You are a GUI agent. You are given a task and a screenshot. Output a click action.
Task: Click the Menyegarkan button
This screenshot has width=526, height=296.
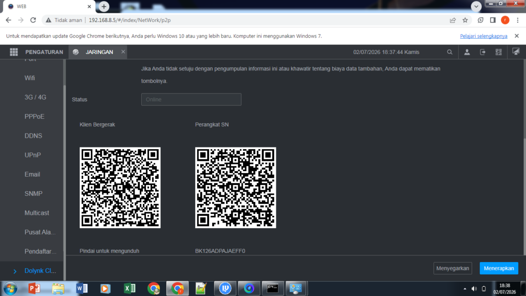coord(453,268)
